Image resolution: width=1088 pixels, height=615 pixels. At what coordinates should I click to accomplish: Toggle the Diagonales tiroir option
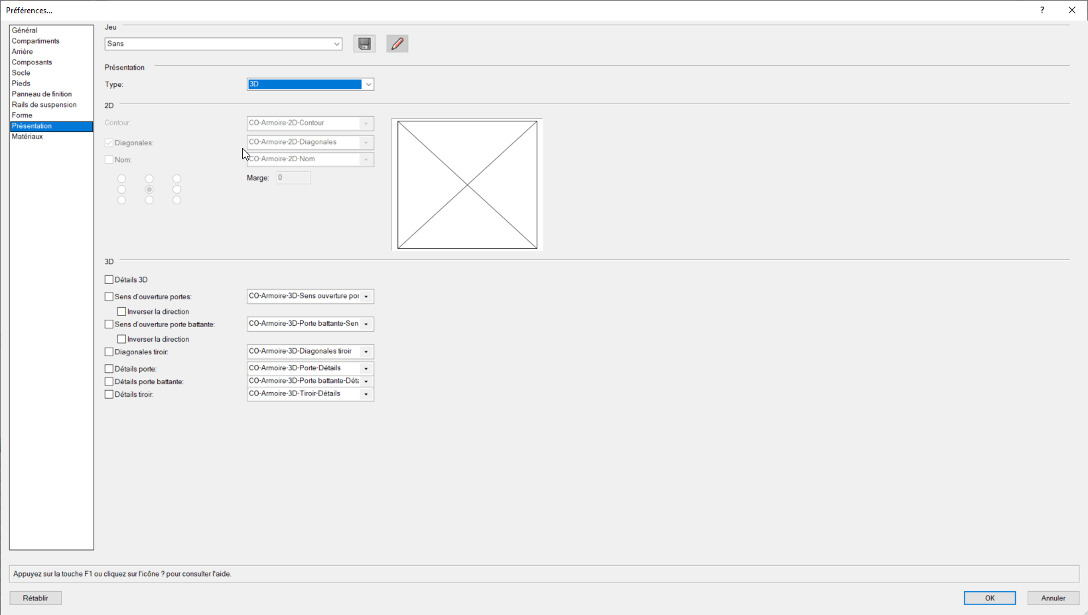point(109,351)
